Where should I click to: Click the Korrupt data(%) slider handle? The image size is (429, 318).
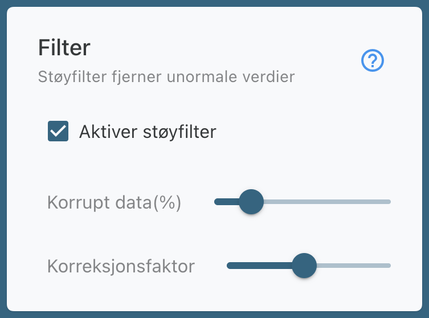(251, 202)
